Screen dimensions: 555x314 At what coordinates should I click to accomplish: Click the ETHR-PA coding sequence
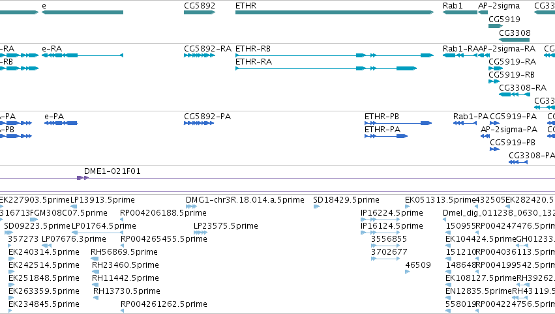click(386, 136)
